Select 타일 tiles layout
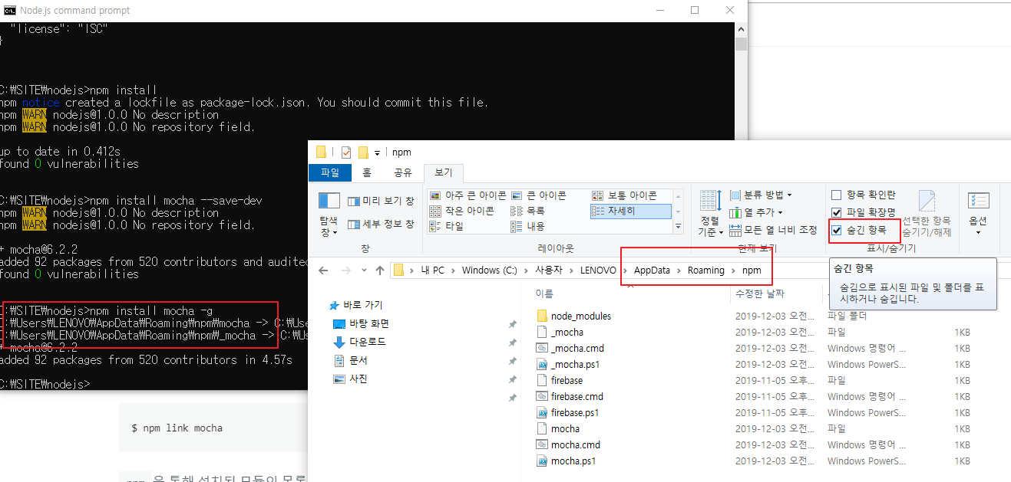 coord(447,226)
